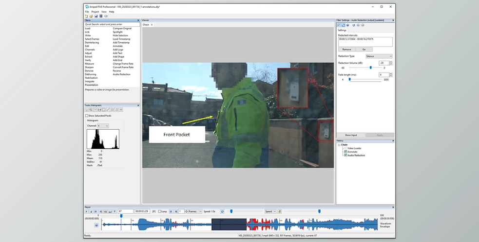Screen dimensions: 479x242
Task: Click the Redaction Volume slider handle
Action: click(x=370, y=68)
